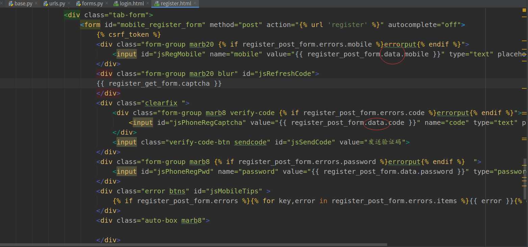The height and width of the screenshot is (247, 528).
Task: Click the Python file icon on urls.py tab
Action: [x=46, y=4]
